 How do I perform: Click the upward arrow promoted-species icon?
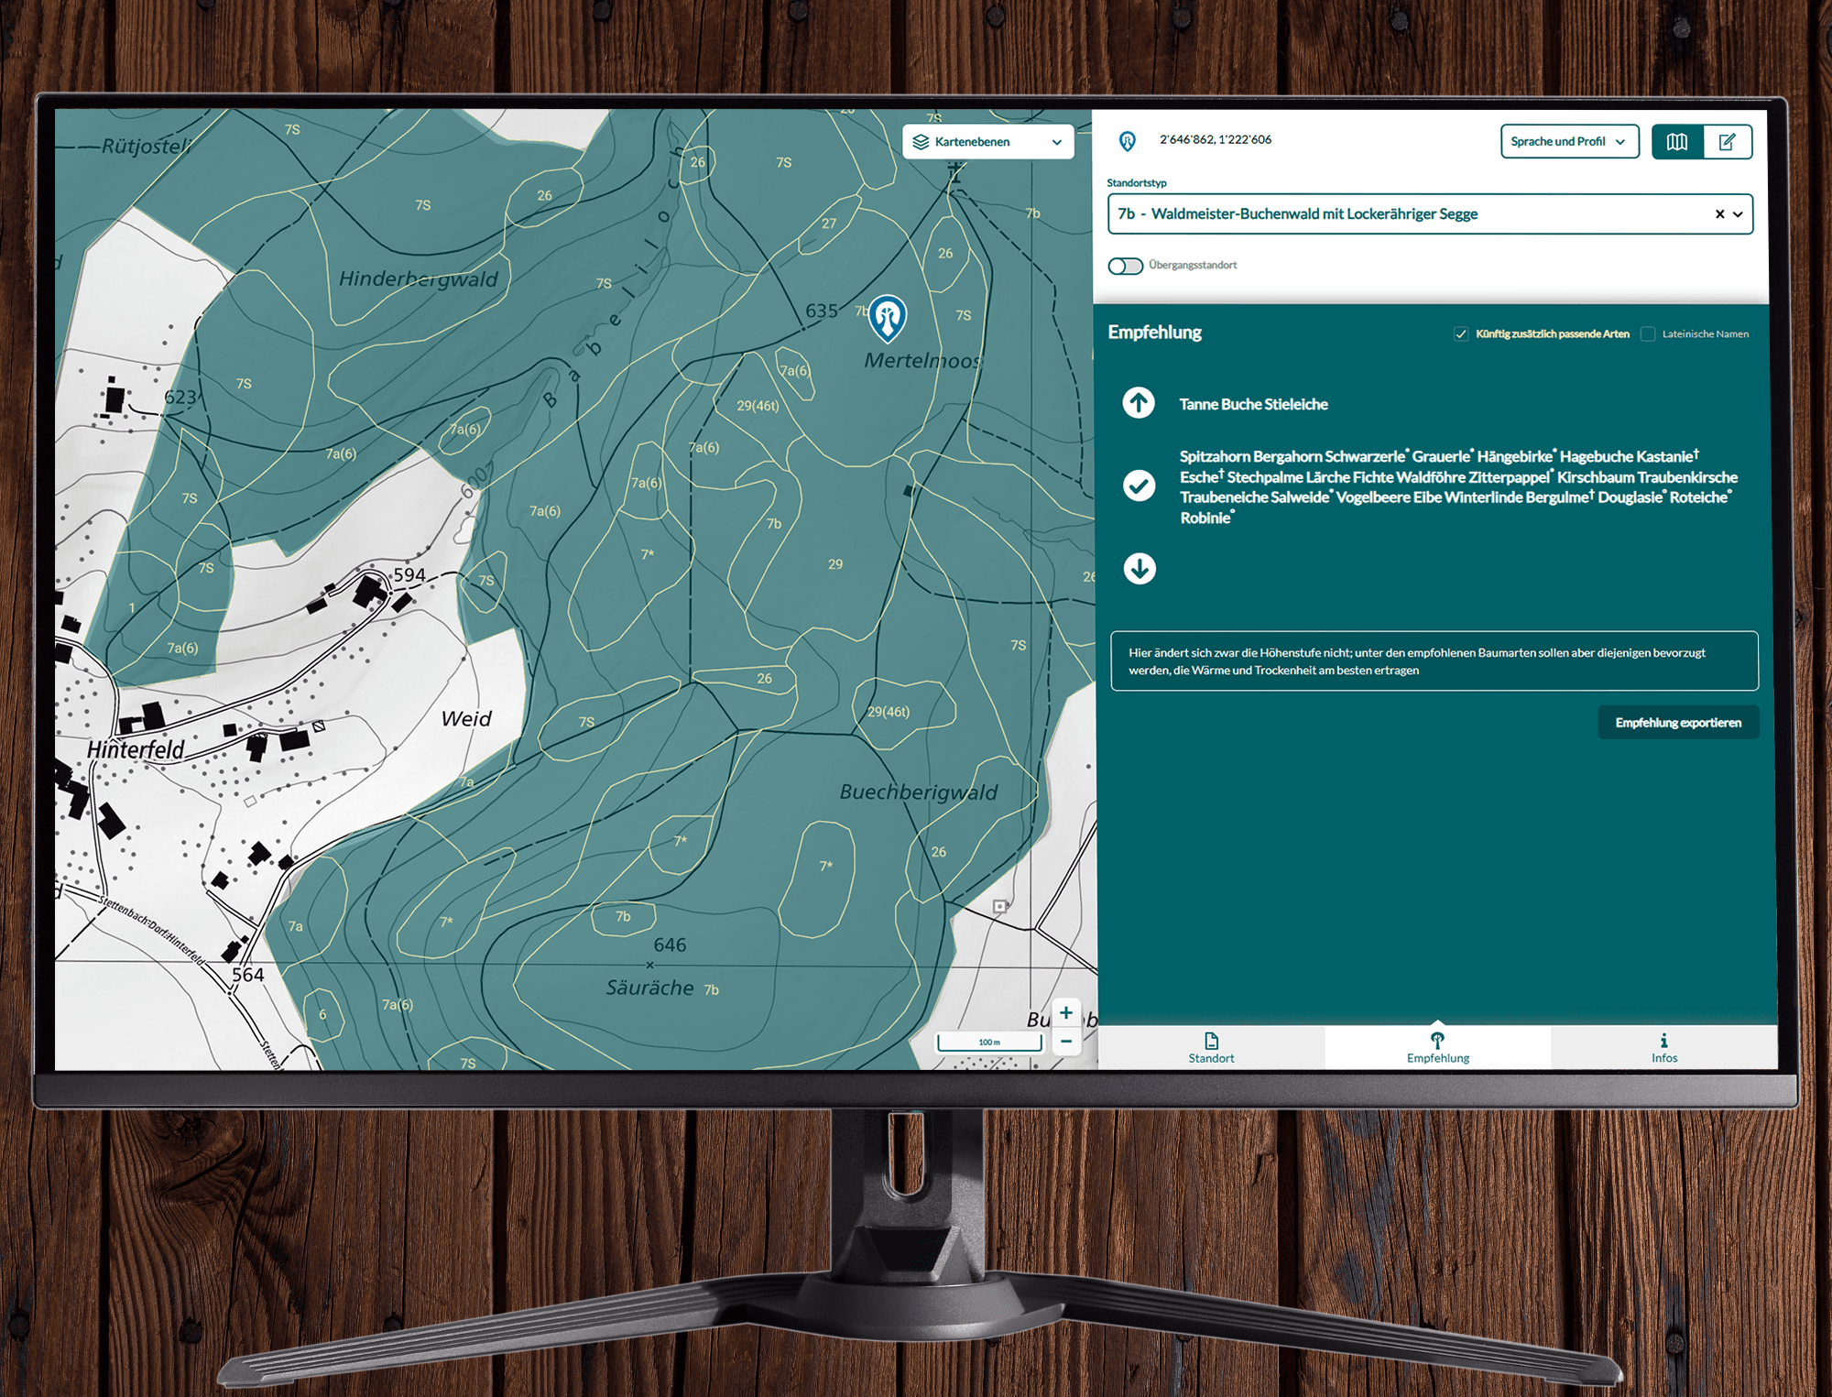tap(1139, 403)
